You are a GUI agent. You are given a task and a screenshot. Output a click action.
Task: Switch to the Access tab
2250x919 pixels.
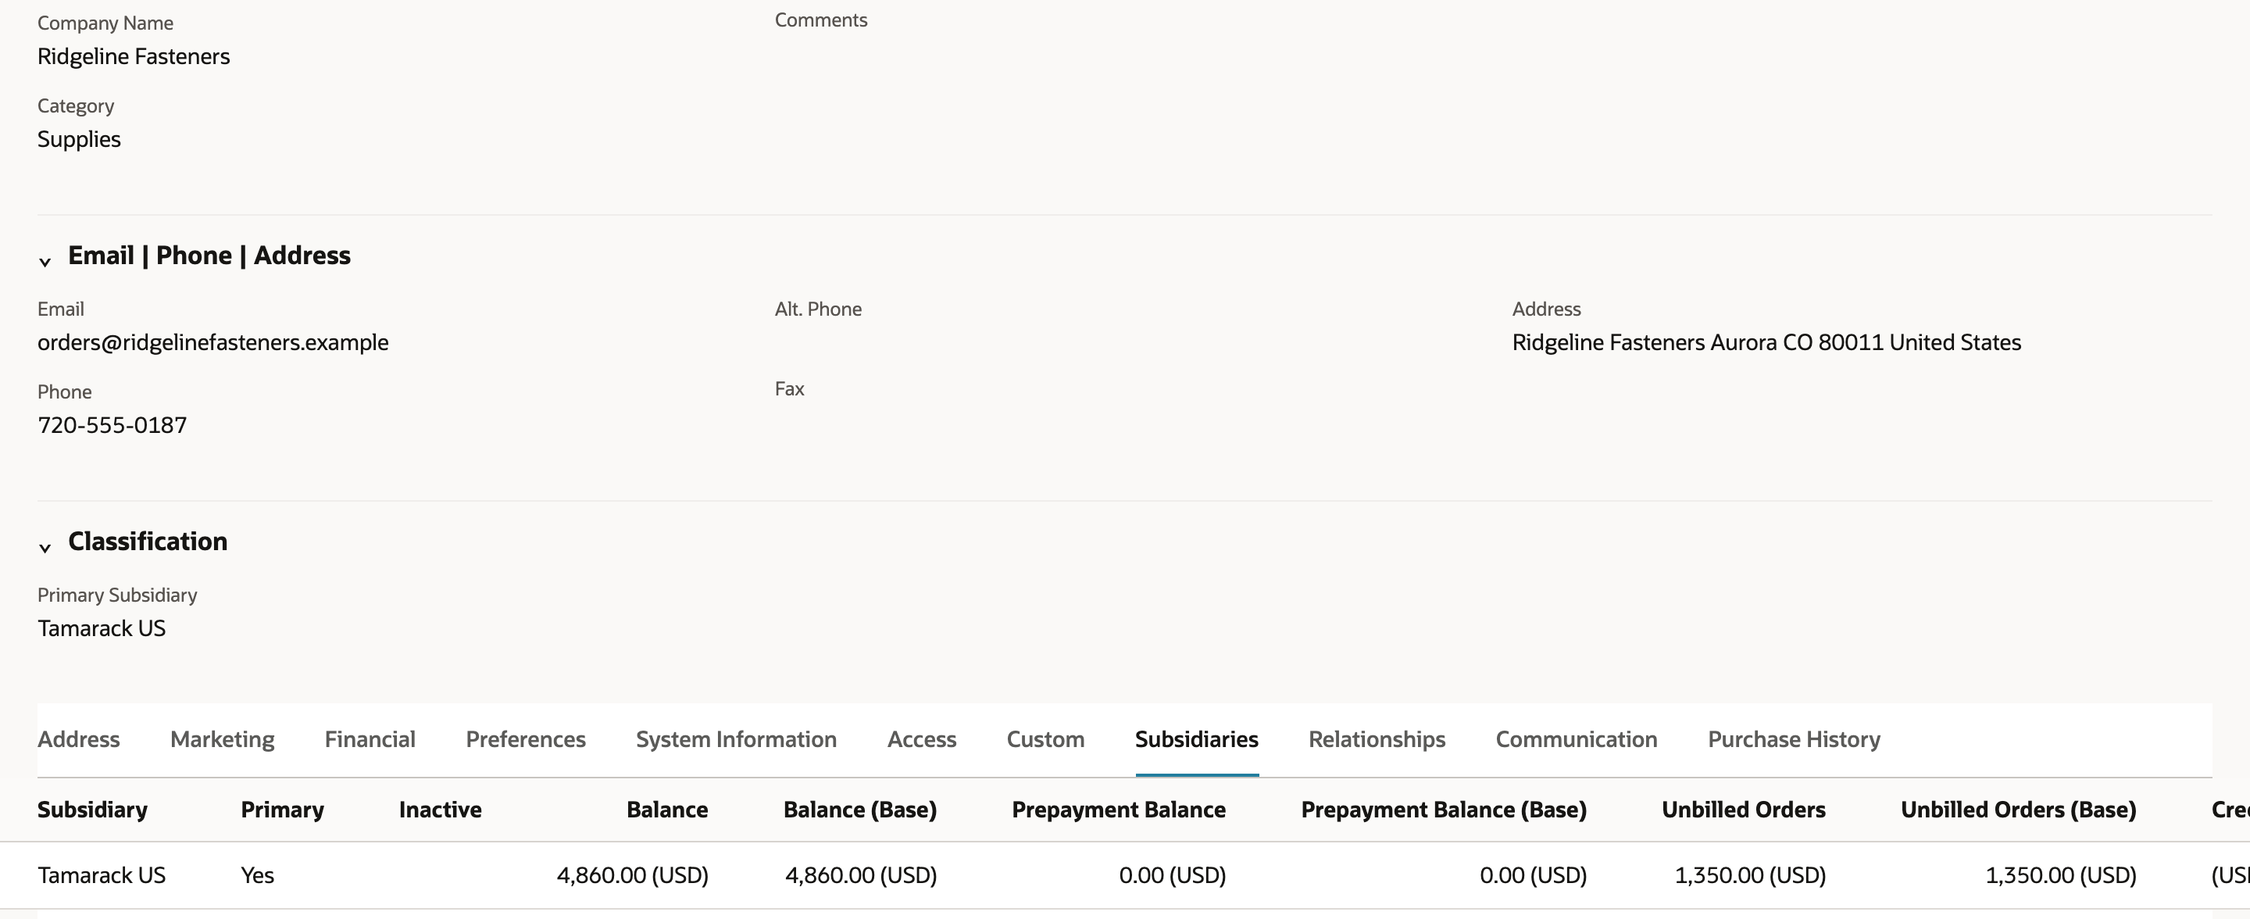pos(922,739)
